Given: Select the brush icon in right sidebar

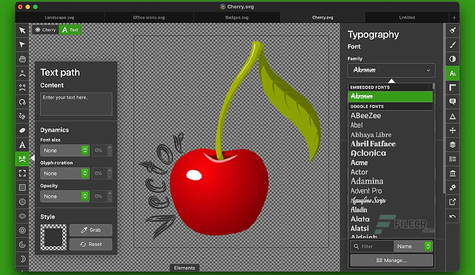Looking at the screenshot, I should (x=453, y=45).
